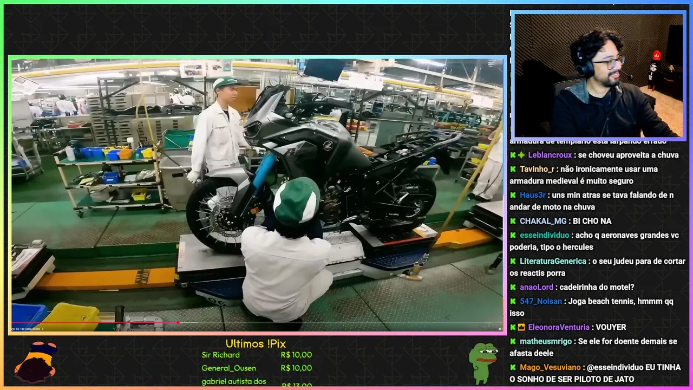The image size is (693, 390).
Task: Select the matheusmrigo username in chat
Action: [x=546, y=341]
